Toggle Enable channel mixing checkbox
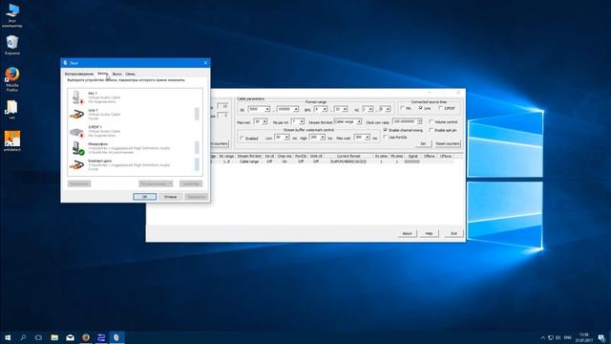Viewport: 611px width, 344px height. 403,130
